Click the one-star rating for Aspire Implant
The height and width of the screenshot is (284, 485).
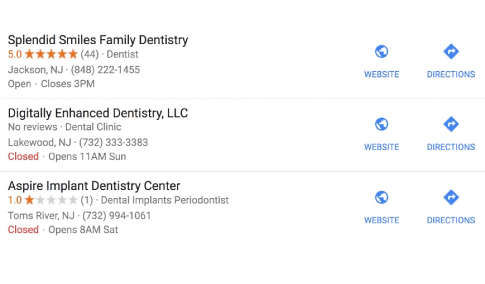tap(51, 200)
